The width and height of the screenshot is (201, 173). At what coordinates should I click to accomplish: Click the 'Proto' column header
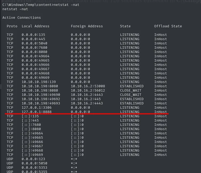12,26
